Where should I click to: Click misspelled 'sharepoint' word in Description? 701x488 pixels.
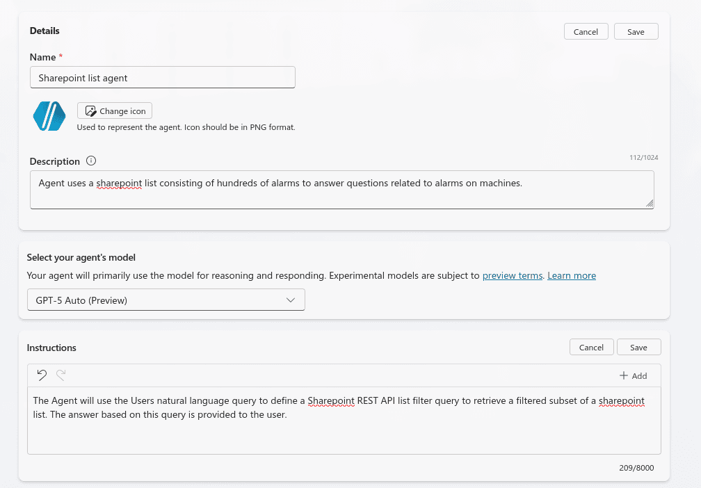pyautogui.click(x=119, y=184)
